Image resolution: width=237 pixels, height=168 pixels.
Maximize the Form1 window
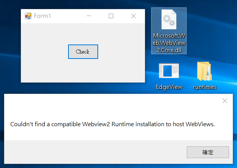tap(111, 16)
